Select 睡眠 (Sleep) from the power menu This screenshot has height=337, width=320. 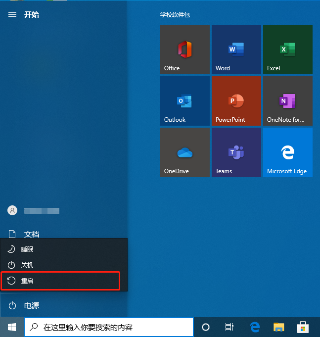(59, 249)
